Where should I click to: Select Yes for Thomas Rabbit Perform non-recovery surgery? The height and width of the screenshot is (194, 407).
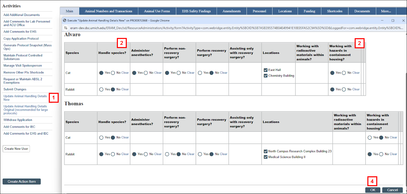point(167,154)
